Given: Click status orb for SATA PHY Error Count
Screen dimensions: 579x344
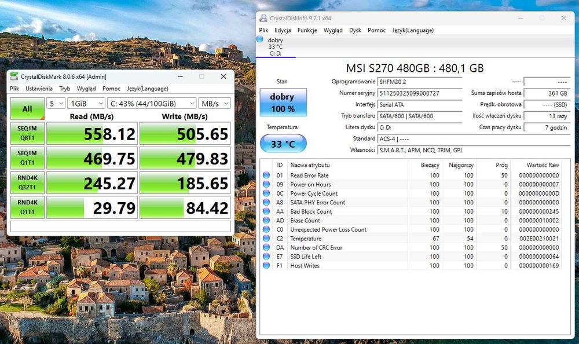Looking at the screenshot, I should (266, 203).
